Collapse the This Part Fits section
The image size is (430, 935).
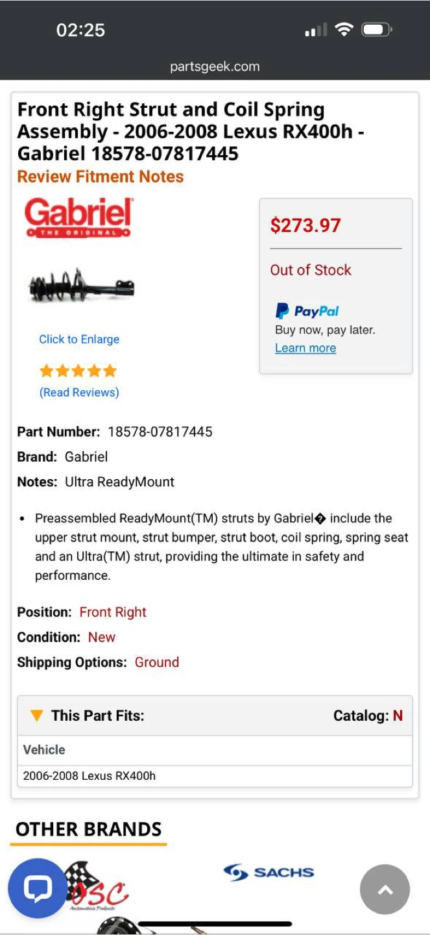pyautogui.click(x=37, y=716)
